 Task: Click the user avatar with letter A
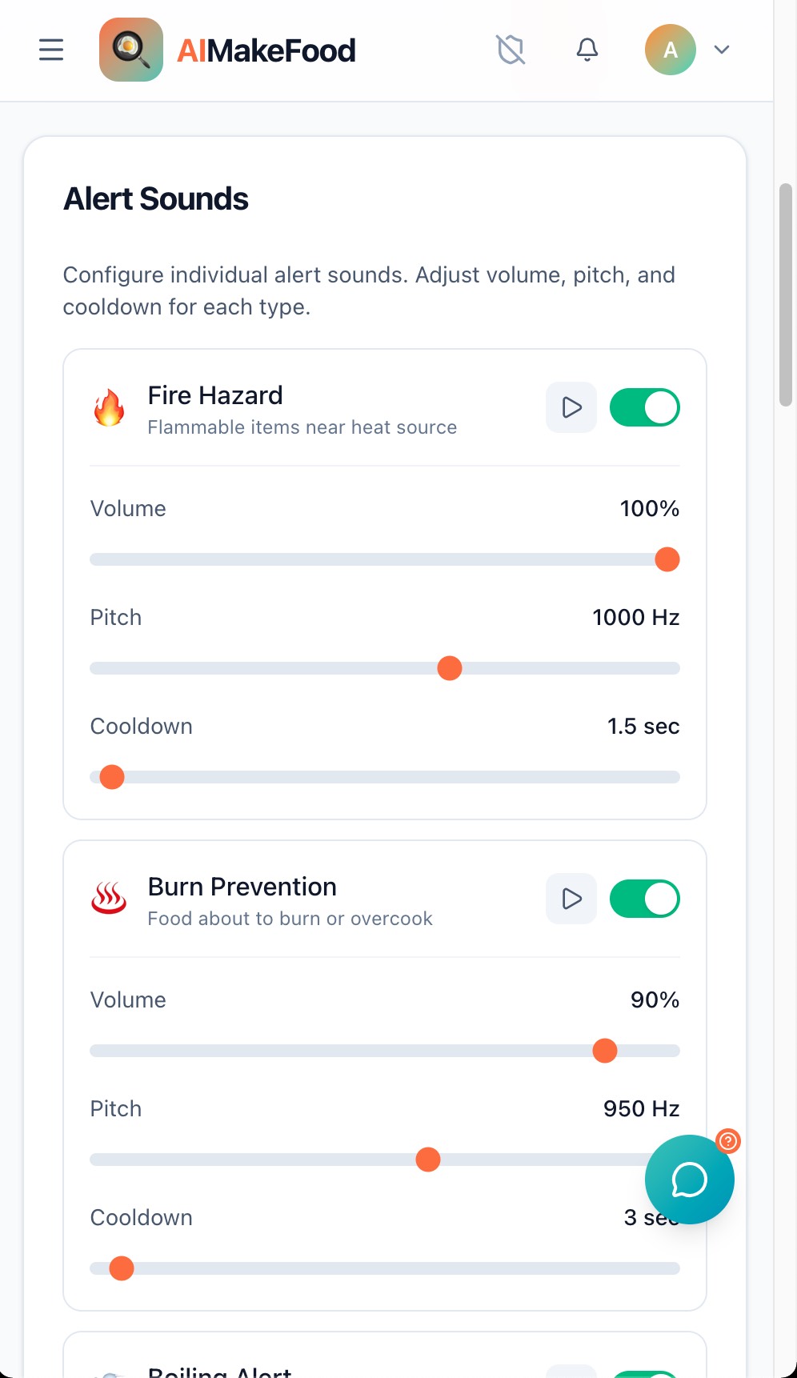click(x=670, y=50)
